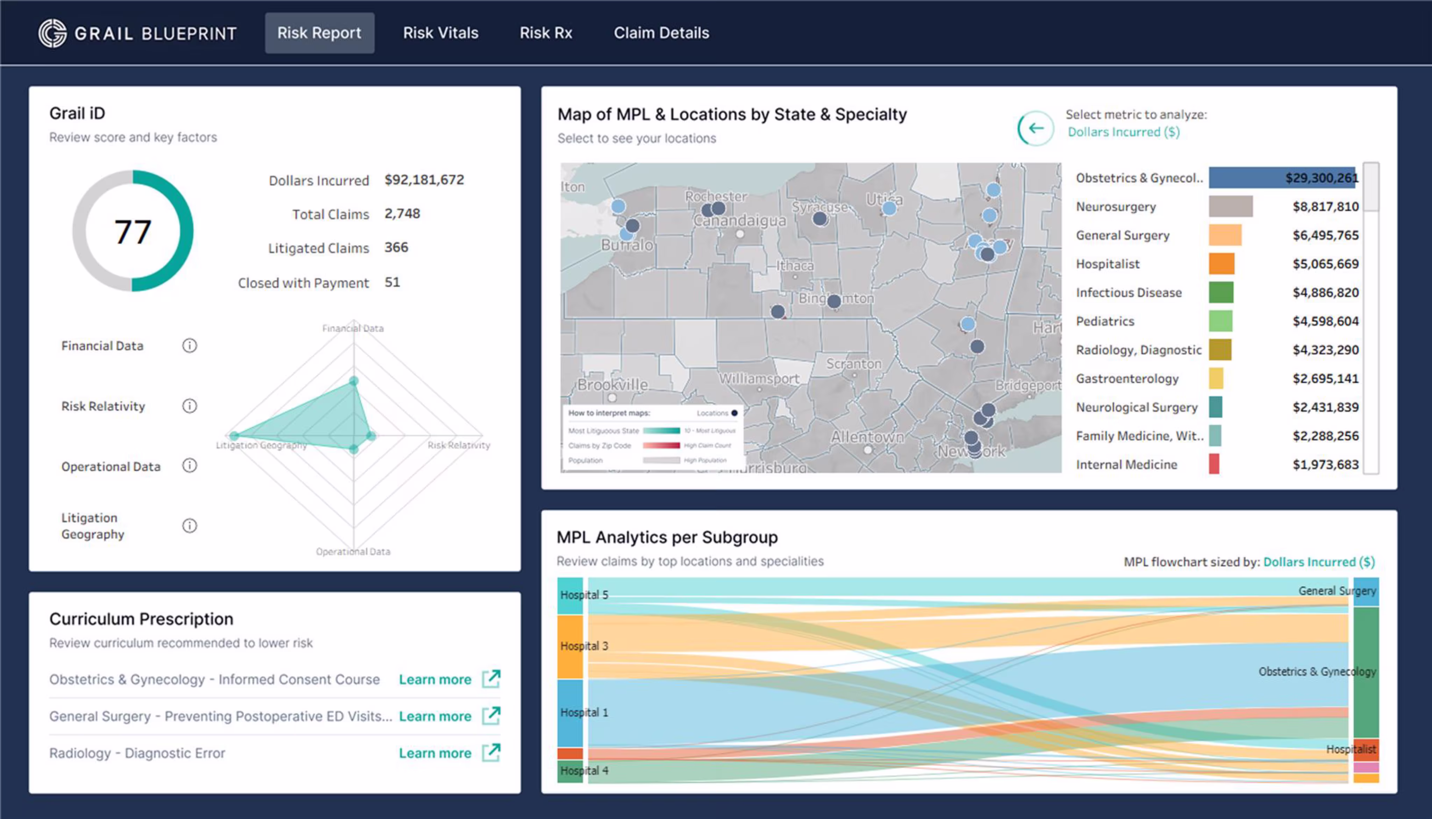Open the info icon beside Risk Relativity
This screenshot has width=1432, height=819.
coord(189,406)
